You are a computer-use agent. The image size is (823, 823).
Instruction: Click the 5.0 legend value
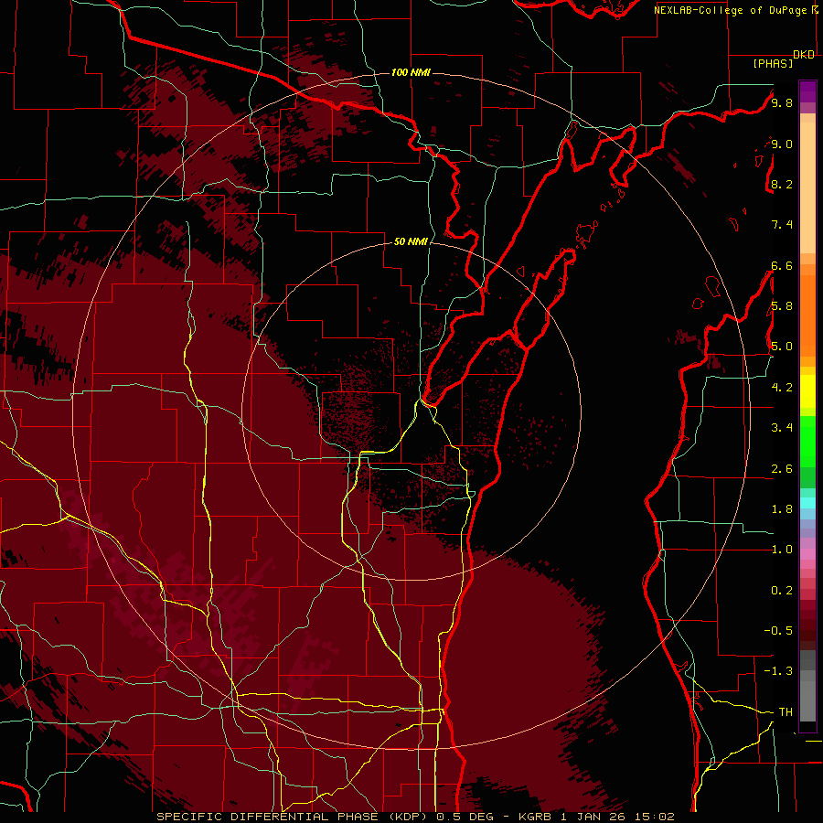pos(782,347)
